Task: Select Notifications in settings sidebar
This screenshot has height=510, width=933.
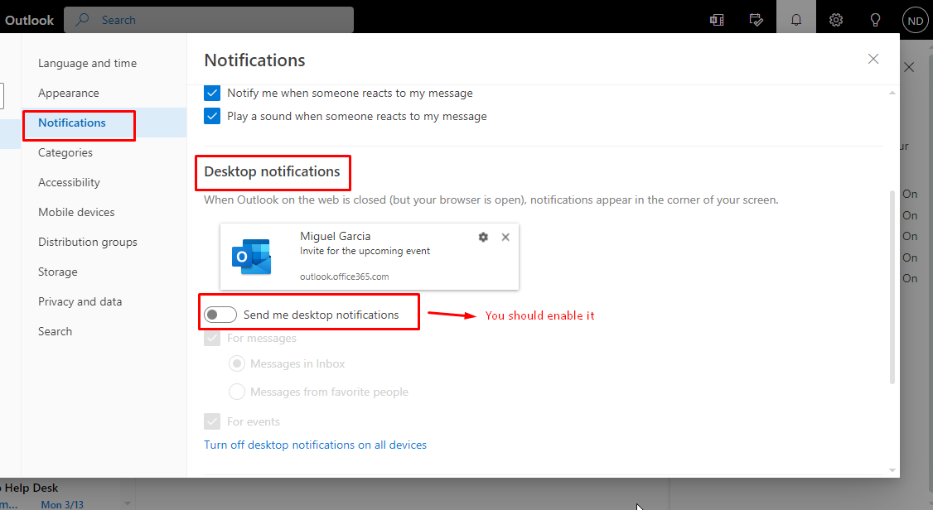Action: pos(104,123)
